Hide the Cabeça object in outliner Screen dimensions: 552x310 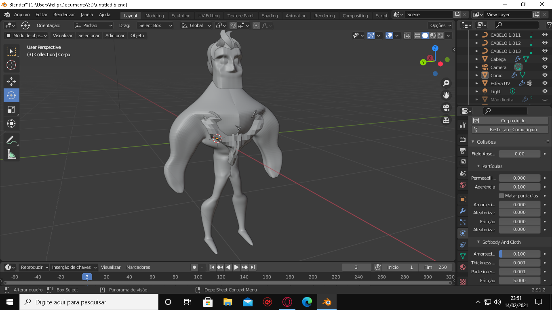point(545,59)
